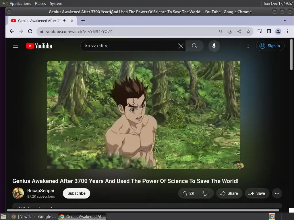294x220 pixels.
Task: Open Chrome zoom/search magnifier in address bar
Action: coord(221,32)
